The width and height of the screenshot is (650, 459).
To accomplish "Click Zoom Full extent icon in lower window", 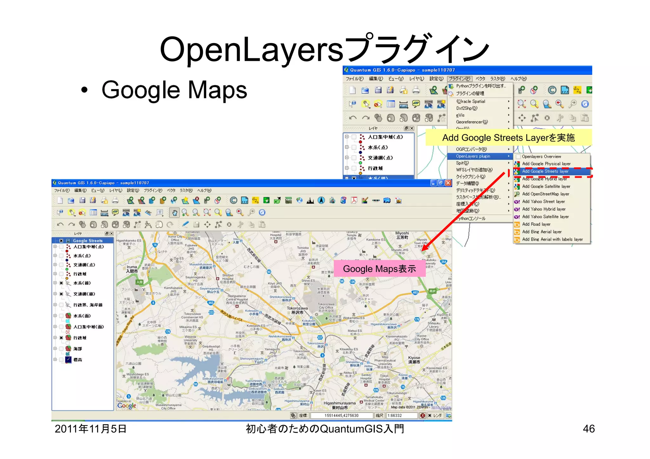I will pyautogui.click(x=207, y=212).
